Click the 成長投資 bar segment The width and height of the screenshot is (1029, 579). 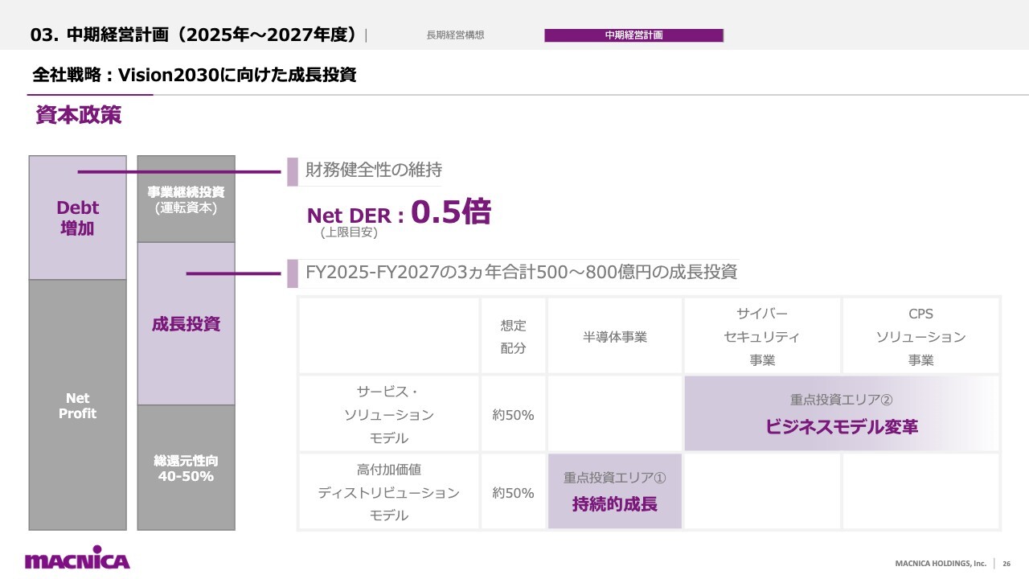(186, 324)
